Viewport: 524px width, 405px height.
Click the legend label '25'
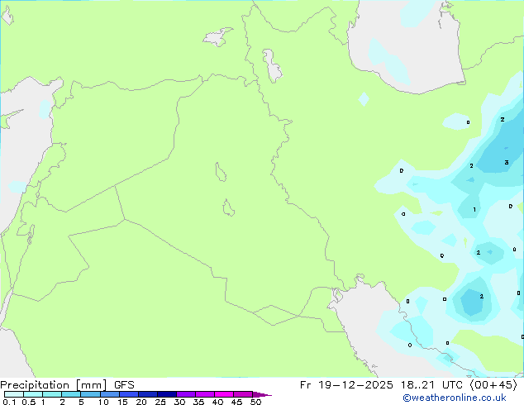tap(160, 402)
